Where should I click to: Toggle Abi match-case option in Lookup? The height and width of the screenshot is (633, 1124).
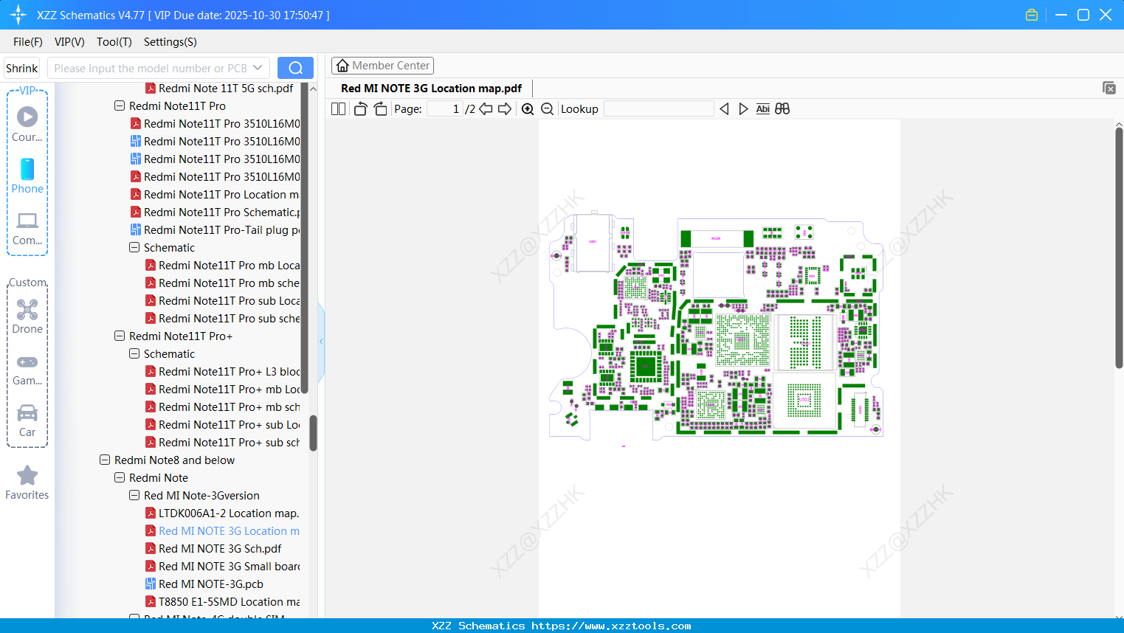[762, 108]
